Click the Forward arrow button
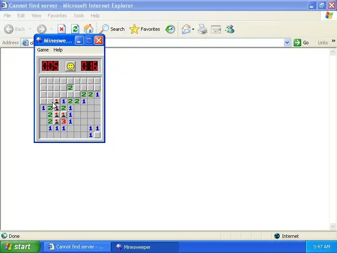Screen dimensions: 337x253 pos(42,29)
